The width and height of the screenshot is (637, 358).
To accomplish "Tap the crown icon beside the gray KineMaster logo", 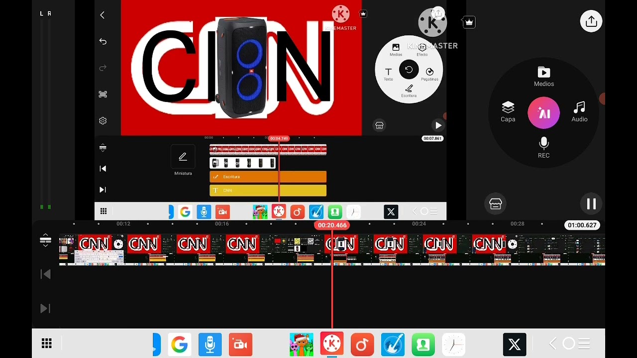I will pos(469,22).
